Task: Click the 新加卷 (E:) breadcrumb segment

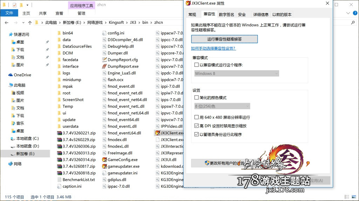Action: tap(72, 22)
